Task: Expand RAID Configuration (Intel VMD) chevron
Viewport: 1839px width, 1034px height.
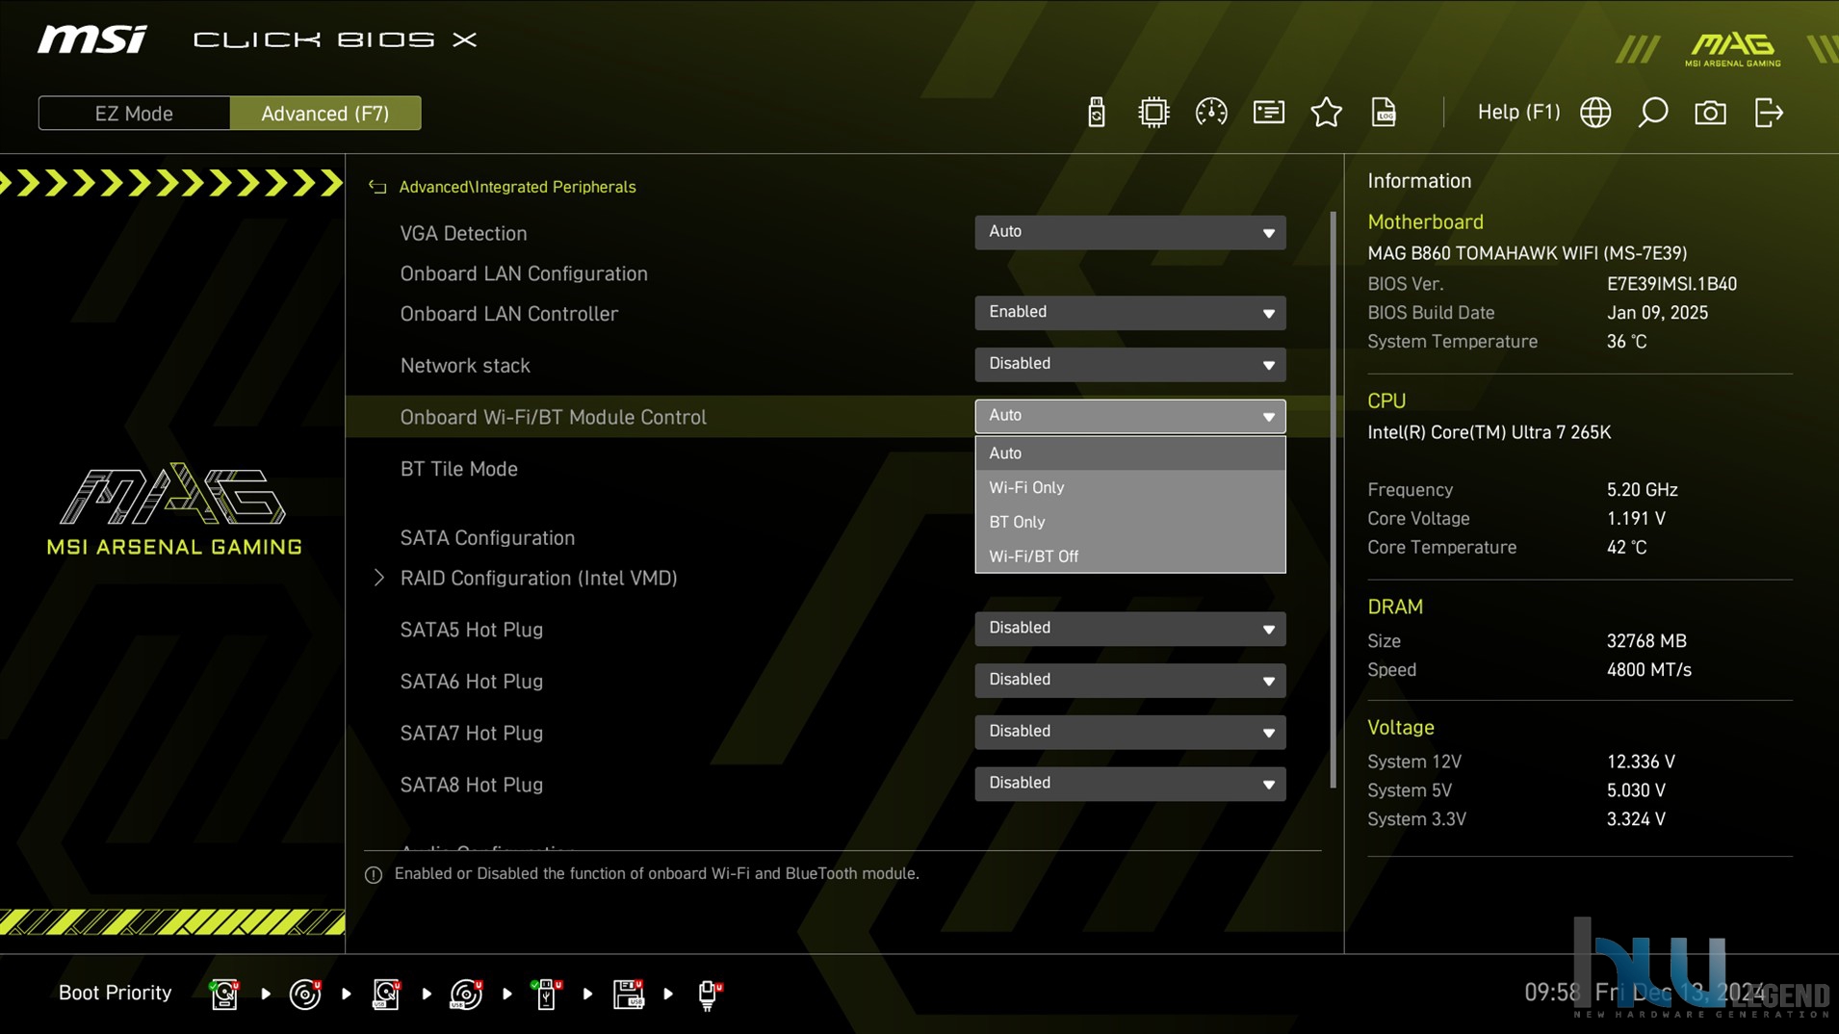Action: pyautogui.click(x=378, y=578)
